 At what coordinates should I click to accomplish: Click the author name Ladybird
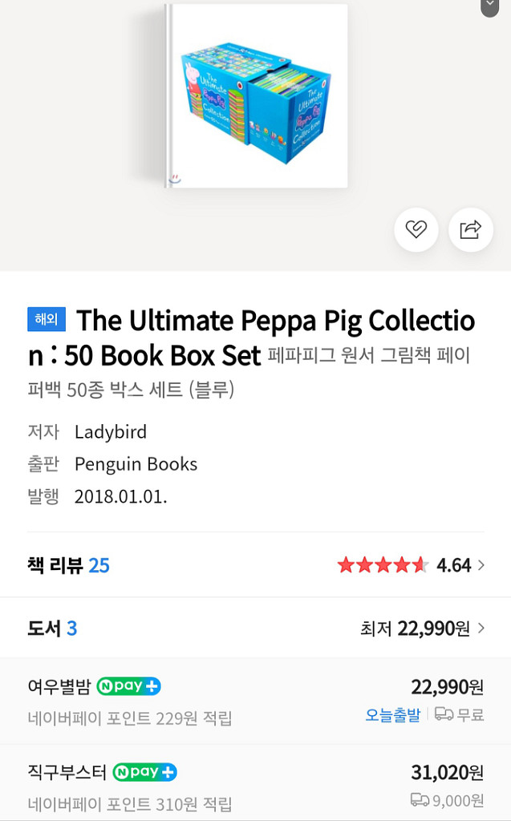point(111,432)
